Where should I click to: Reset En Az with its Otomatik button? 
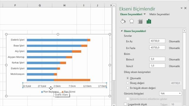tap(174, 42)
